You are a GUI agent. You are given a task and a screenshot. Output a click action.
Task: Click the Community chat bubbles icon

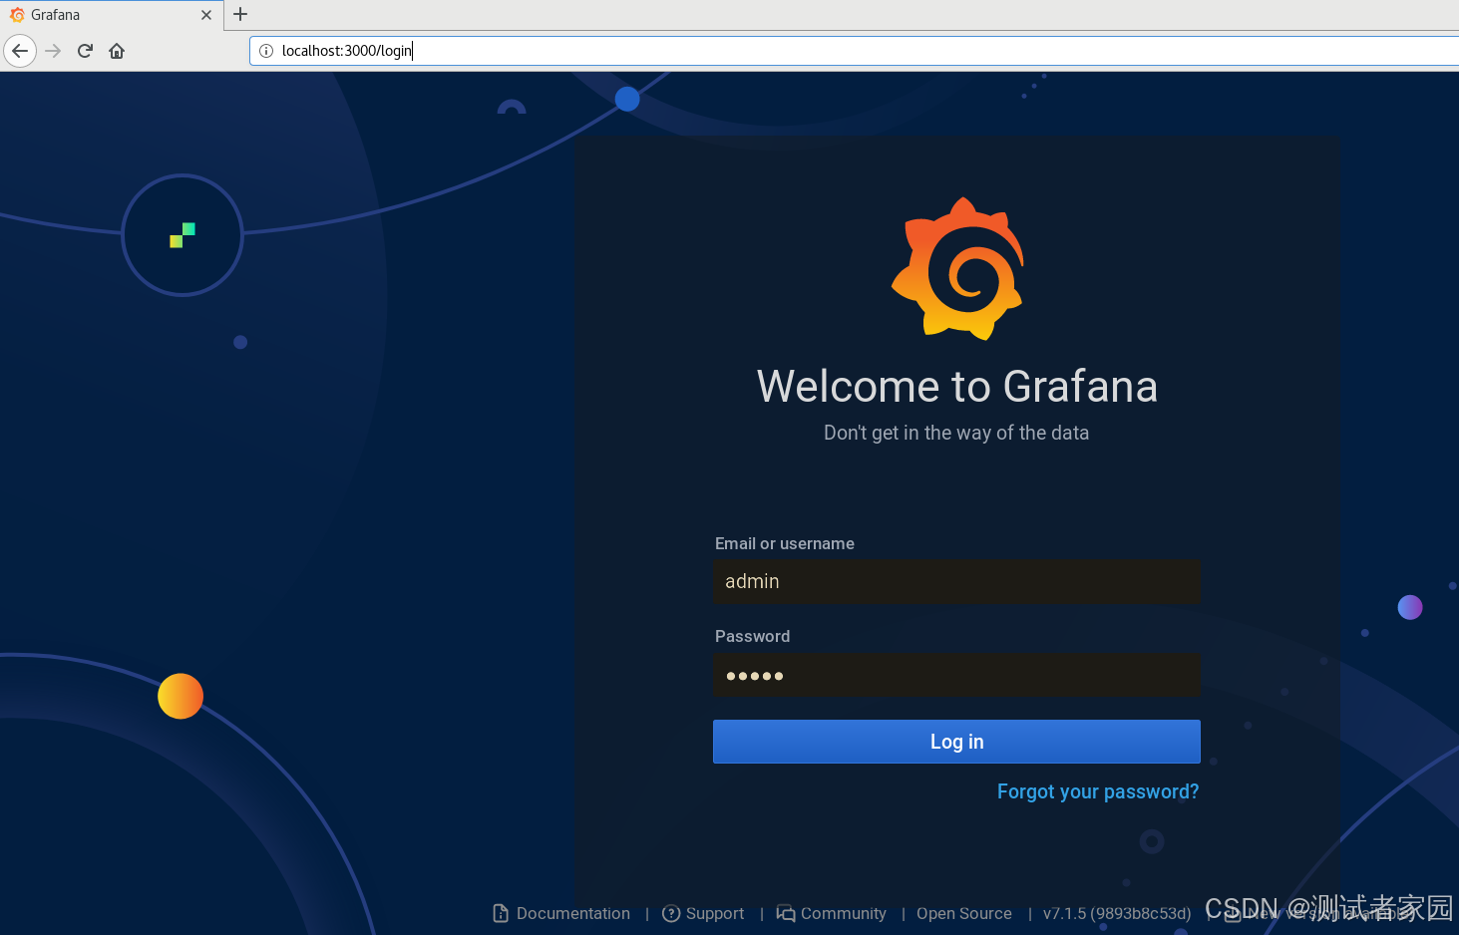(x=786, y=913)
